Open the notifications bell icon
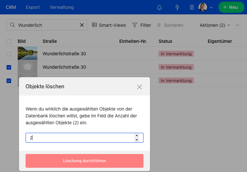 coord(159,8)
